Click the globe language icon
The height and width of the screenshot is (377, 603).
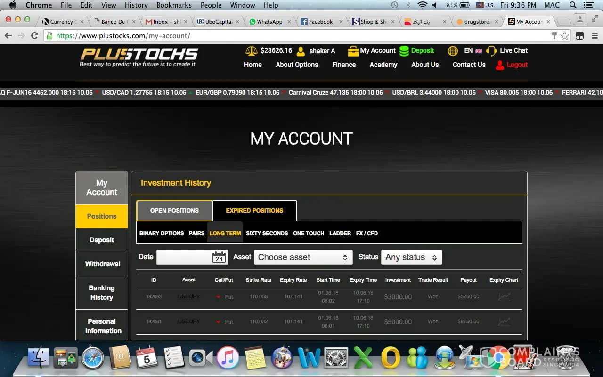[453, 51]
